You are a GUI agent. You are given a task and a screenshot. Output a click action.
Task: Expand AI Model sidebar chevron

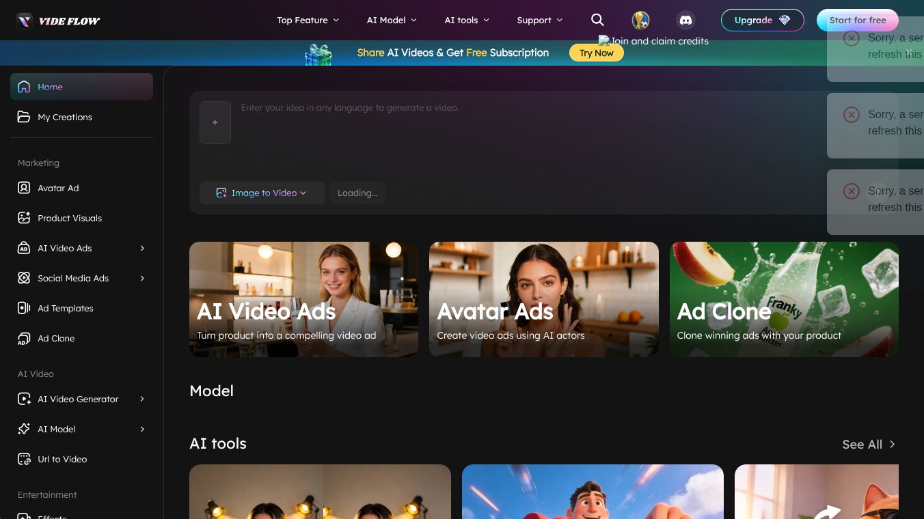click(142, 429)
